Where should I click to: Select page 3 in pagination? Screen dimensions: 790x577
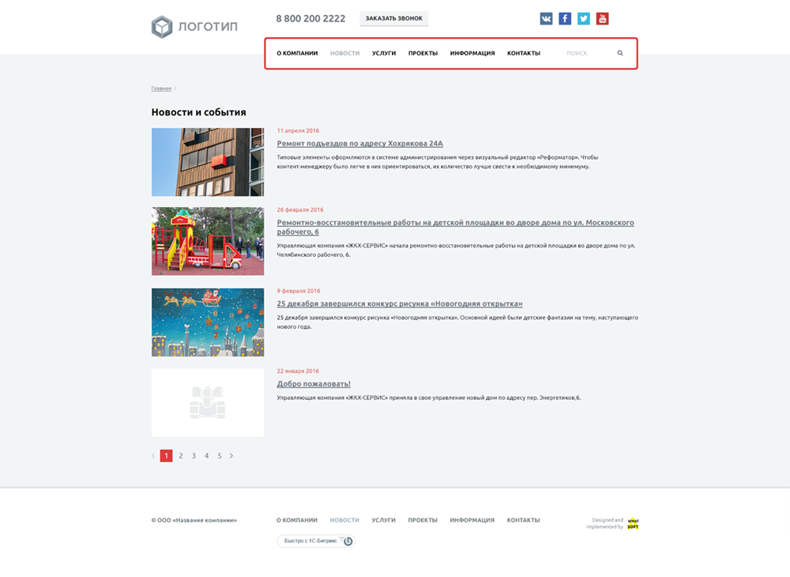click(x=194, y=456)
